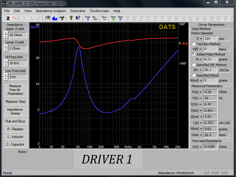Select the greyed Mem 5 memory icon
This screenshot has width=236, height=177.
tap(141, 18)
